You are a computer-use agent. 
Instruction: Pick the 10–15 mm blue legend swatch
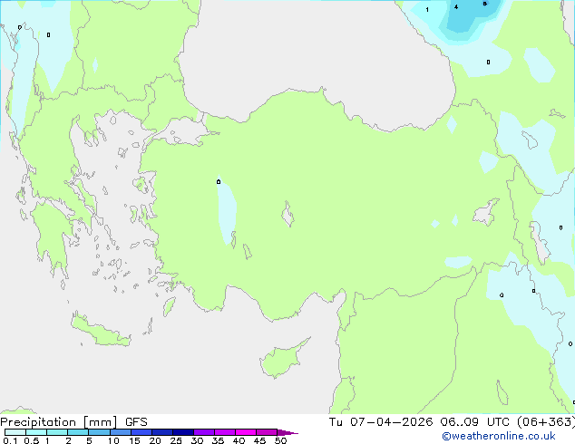click(121, 432)
